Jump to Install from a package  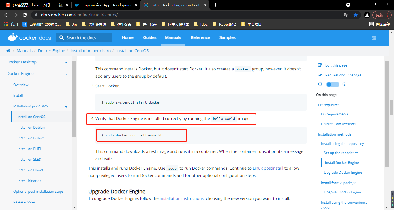pyautogui.click(x=339, y=183)
